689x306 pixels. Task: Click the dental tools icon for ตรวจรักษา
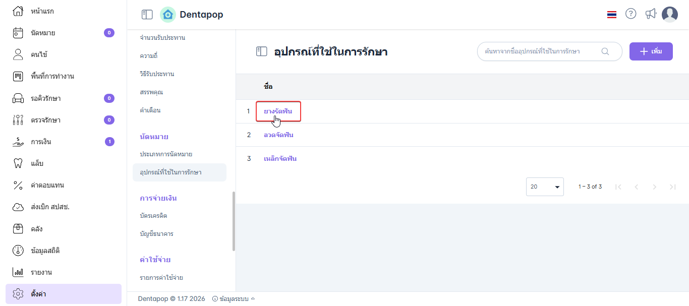tap(18, 120)
